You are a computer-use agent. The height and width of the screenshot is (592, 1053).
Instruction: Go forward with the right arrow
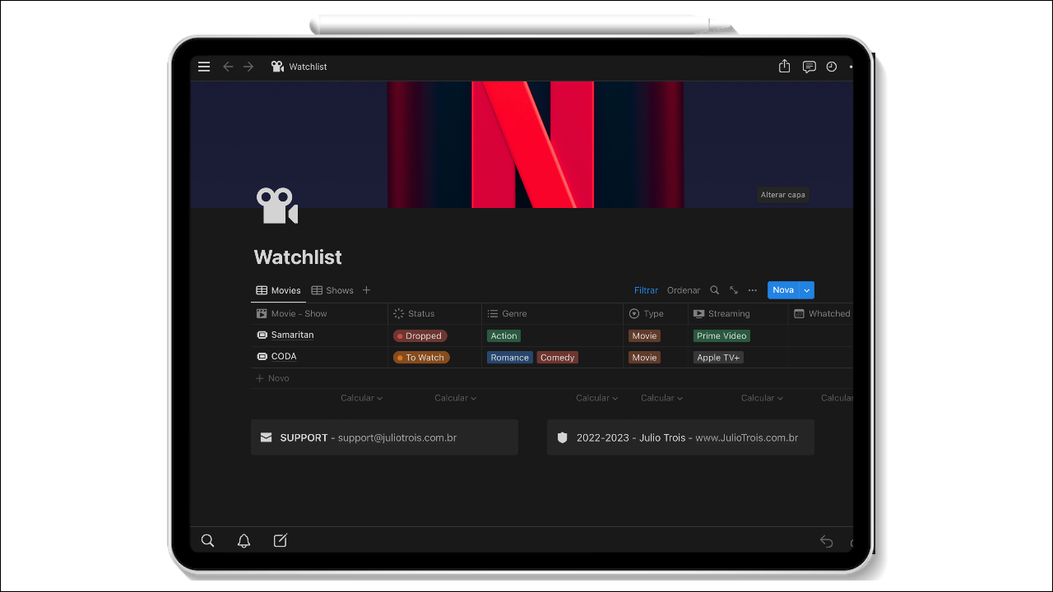248,67
